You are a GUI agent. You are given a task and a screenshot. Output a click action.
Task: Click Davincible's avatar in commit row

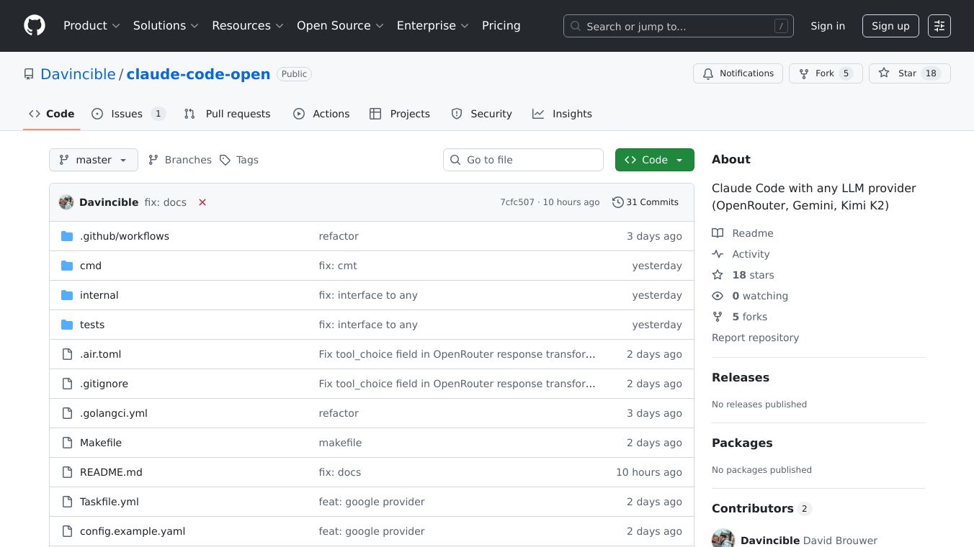click(x=66, y=202)
